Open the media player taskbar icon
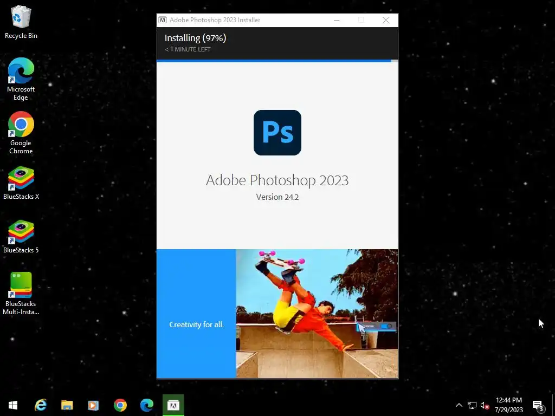Image resolution: width=555 pixels, height=416 pixels. click(x=93, y=405)
